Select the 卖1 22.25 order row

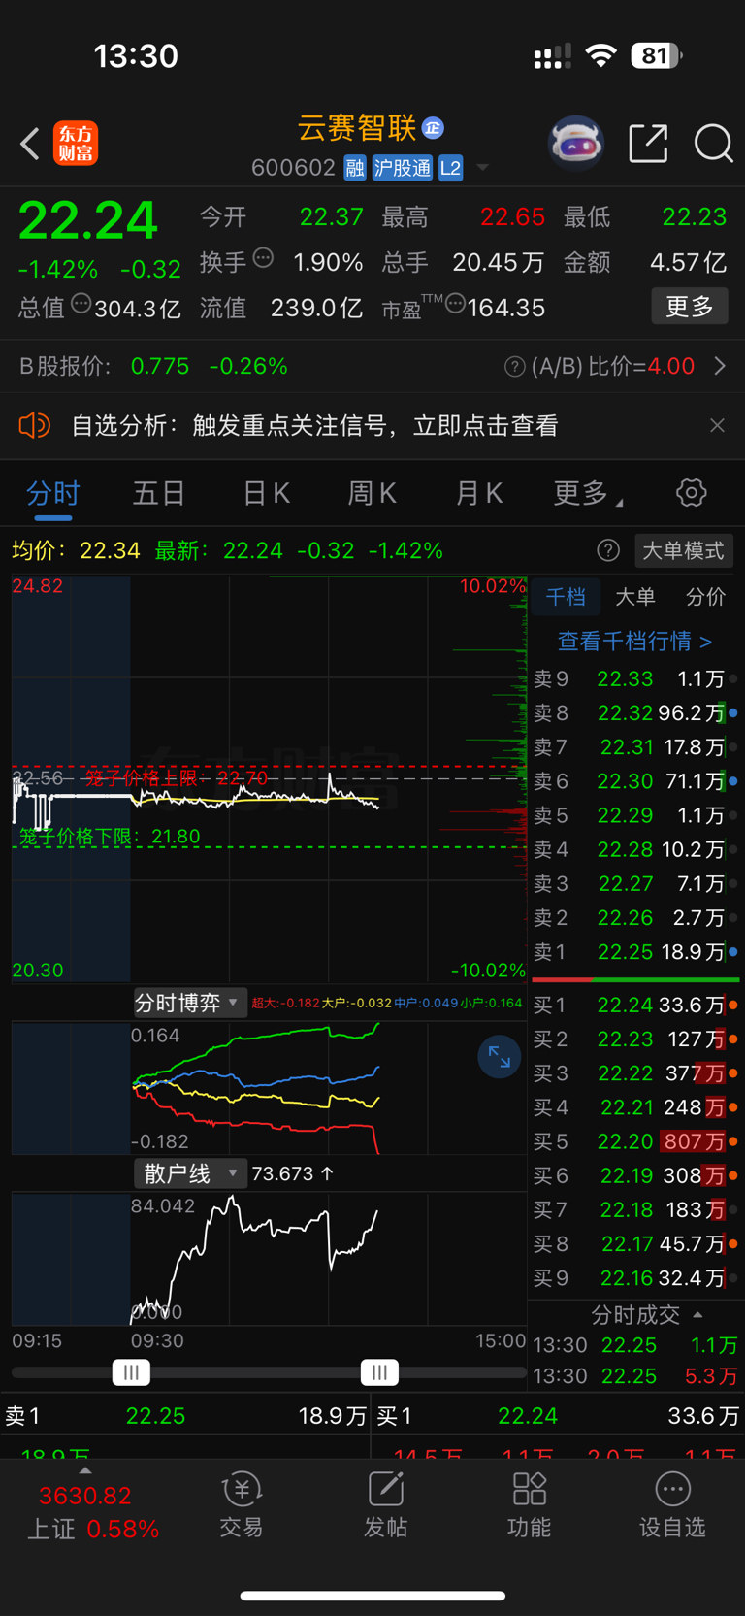point(635,952)
